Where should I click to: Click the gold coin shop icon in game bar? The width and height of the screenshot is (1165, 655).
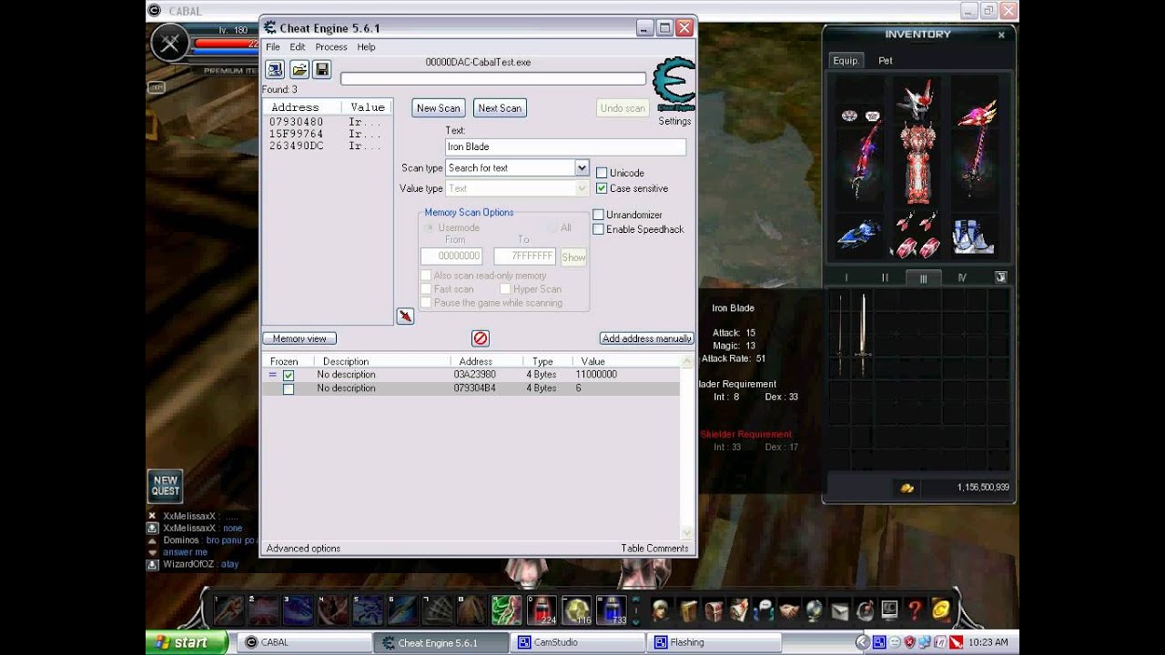point(940,610)
